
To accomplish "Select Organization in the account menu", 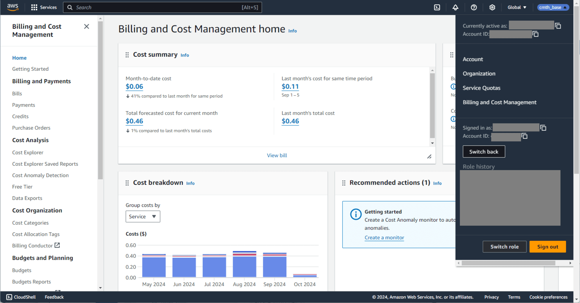I will coord(479,74).
